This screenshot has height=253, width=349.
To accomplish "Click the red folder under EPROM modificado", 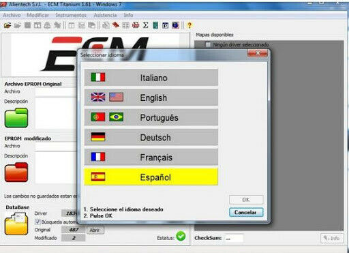I will (16, 173).
